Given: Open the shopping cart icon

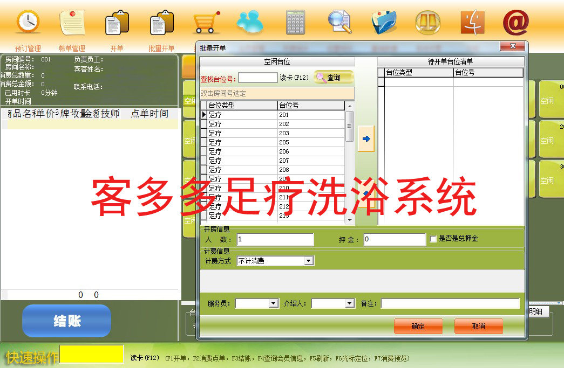Looking at the screenshot, I should coord(206,23).
